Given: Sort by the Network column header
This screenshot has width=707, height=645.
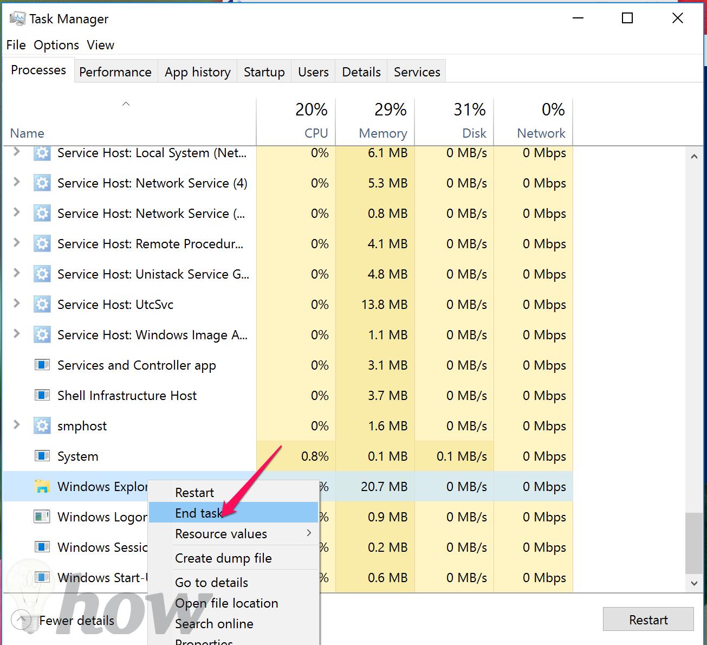Looking at the screenshot, I should (533, 122).
